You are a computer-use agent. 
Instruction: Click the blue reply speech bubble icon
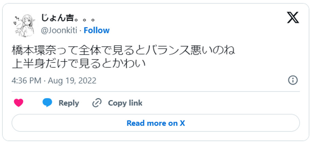pyautogui.click(x=47, y=103)
